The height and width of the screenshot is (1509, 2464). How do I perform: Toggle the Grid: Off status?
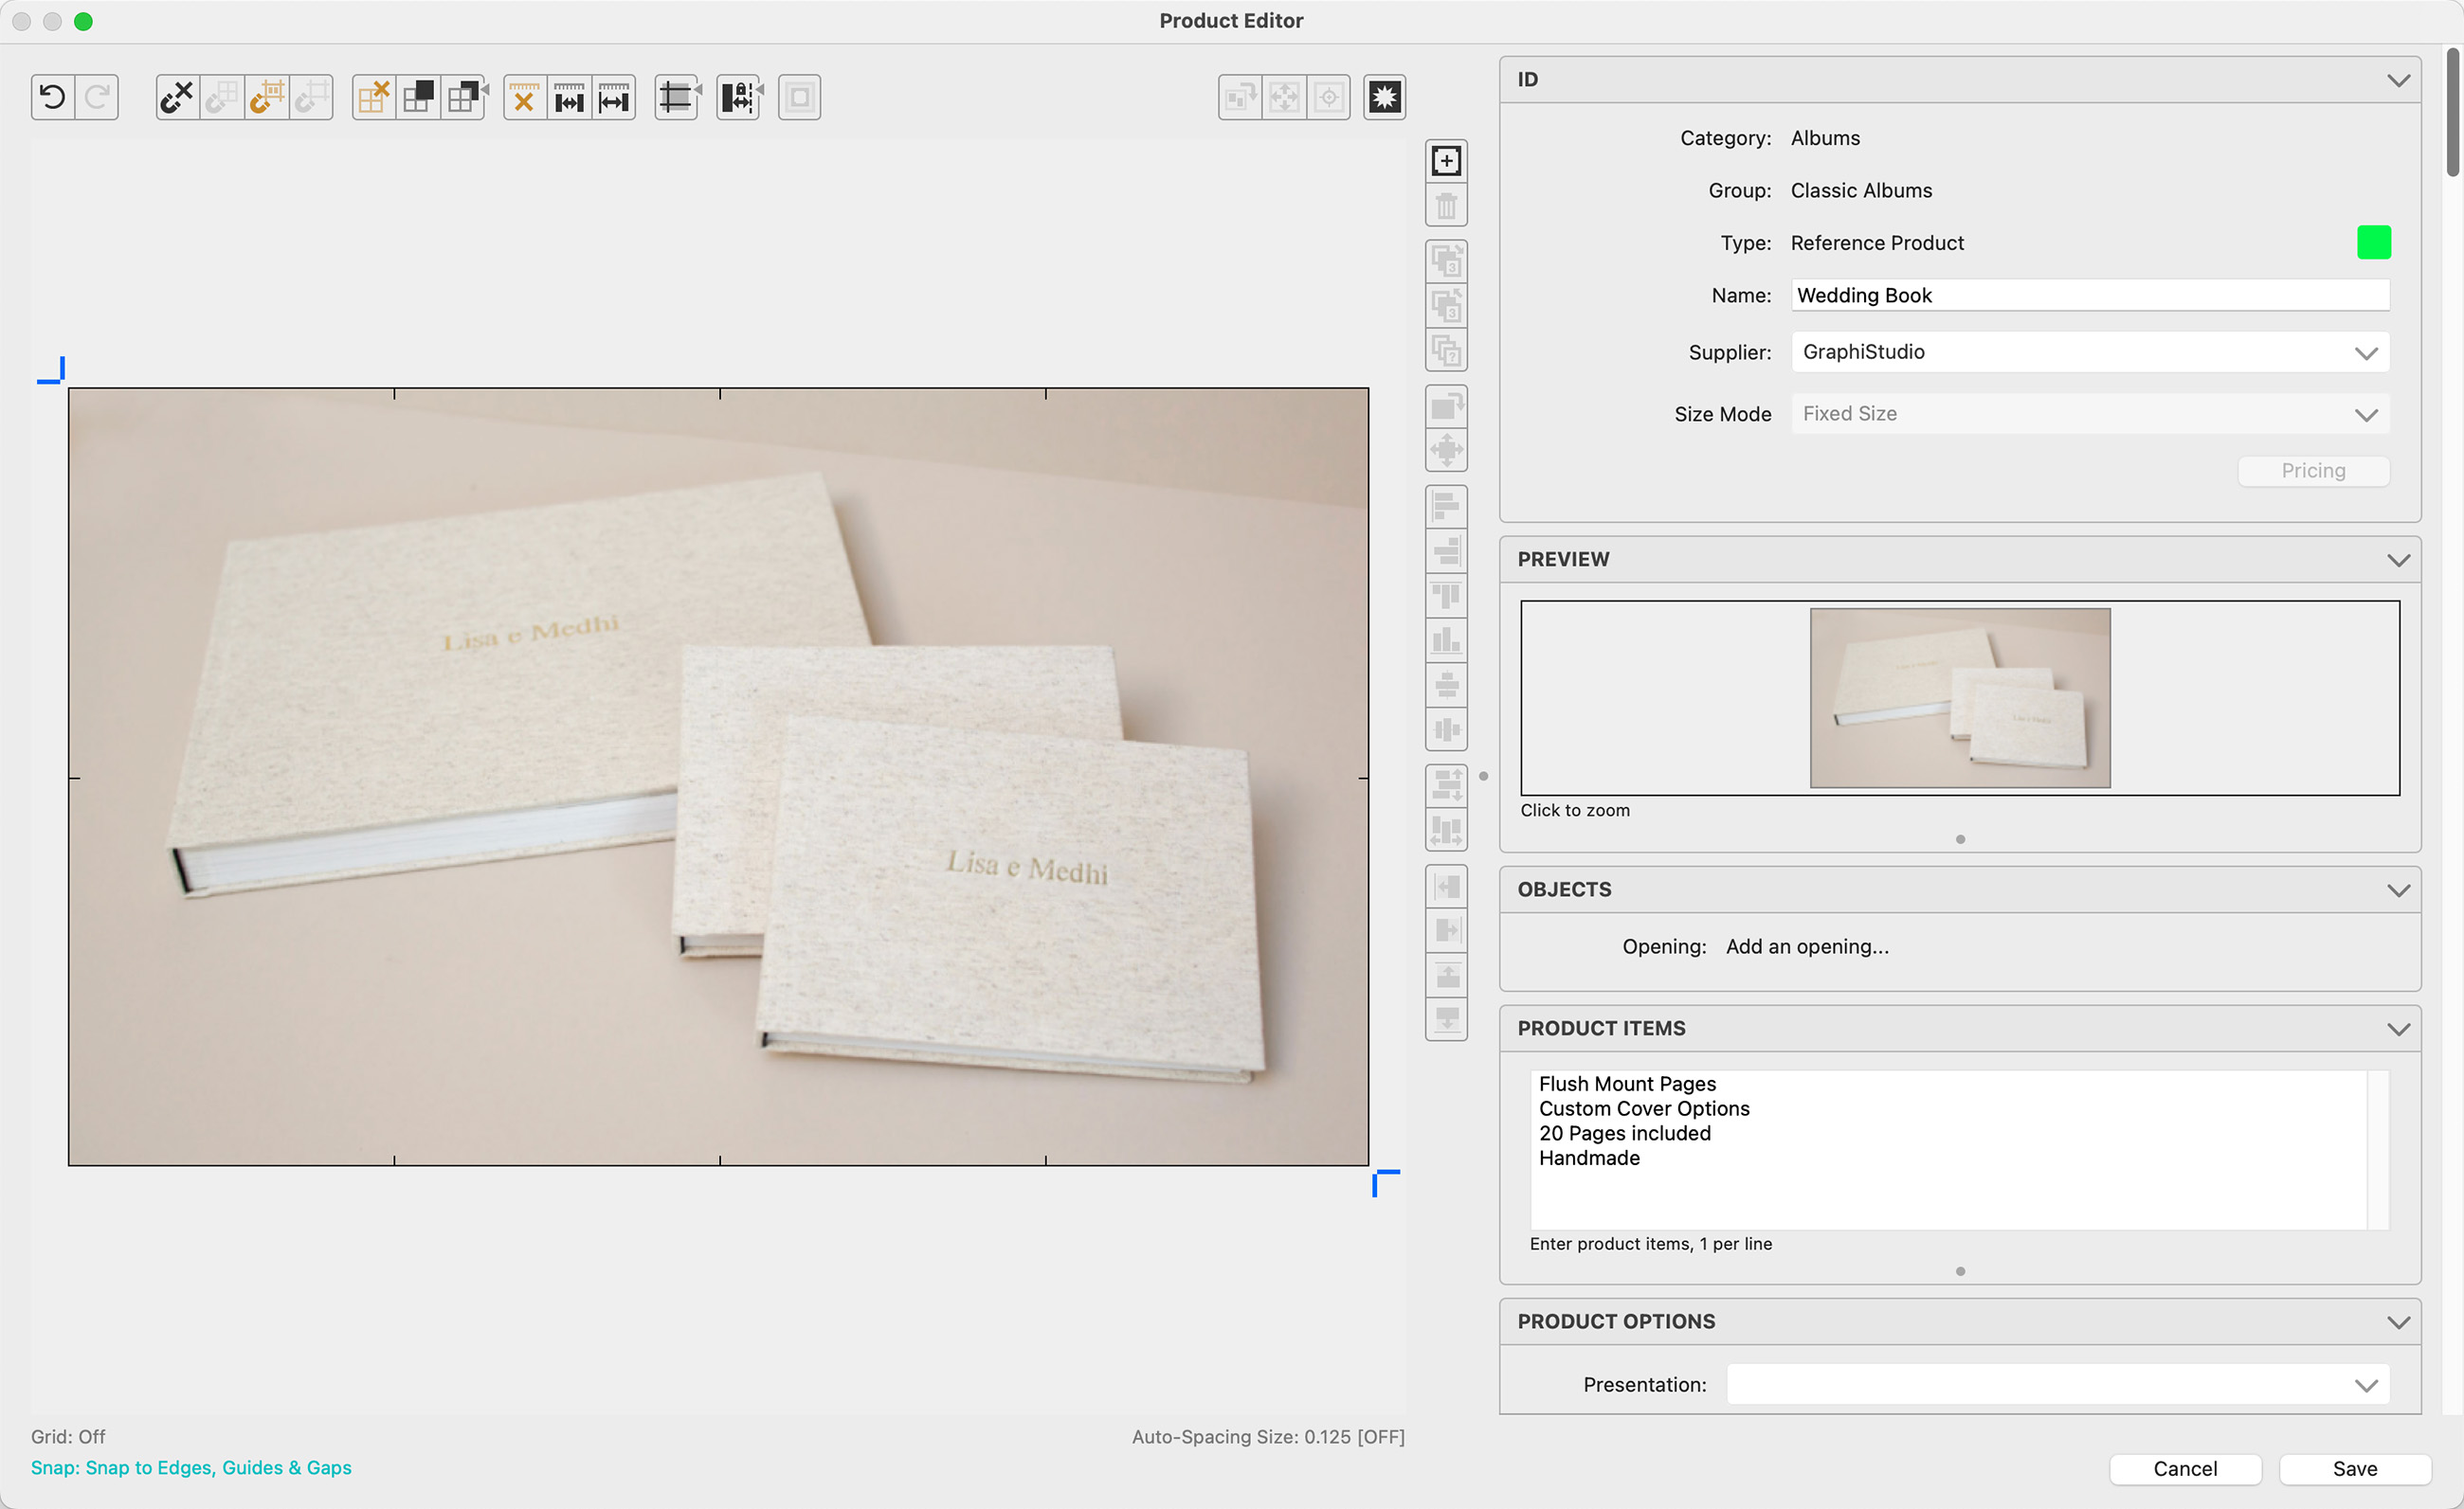pyautogui.click(x=68, y=1436)
